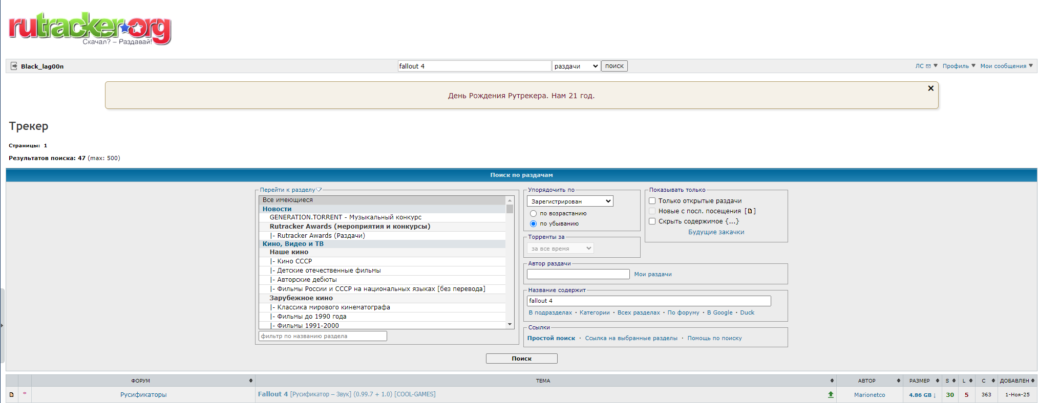This screenshot has width=1038, height=403.
Task: Select the Новости section heading
Action: [x=382, y=209]
